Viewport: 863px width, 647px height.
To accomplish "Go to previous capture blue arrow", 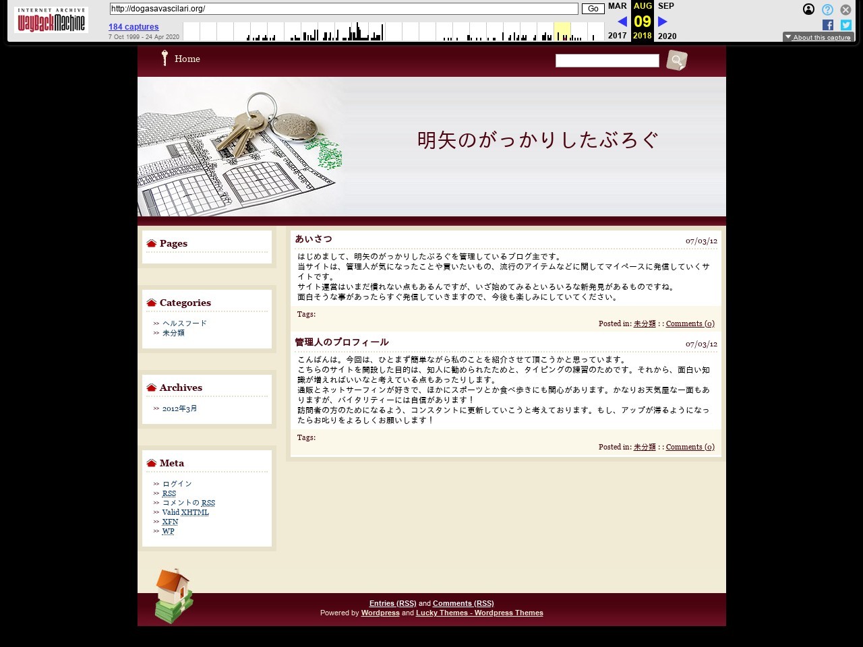I will (x=622, y=22).
